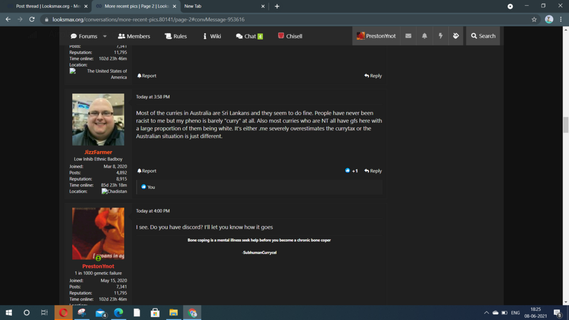Show hidden system tray icons
The height and width of the screenshot is (320, 569).
(486, 313)
